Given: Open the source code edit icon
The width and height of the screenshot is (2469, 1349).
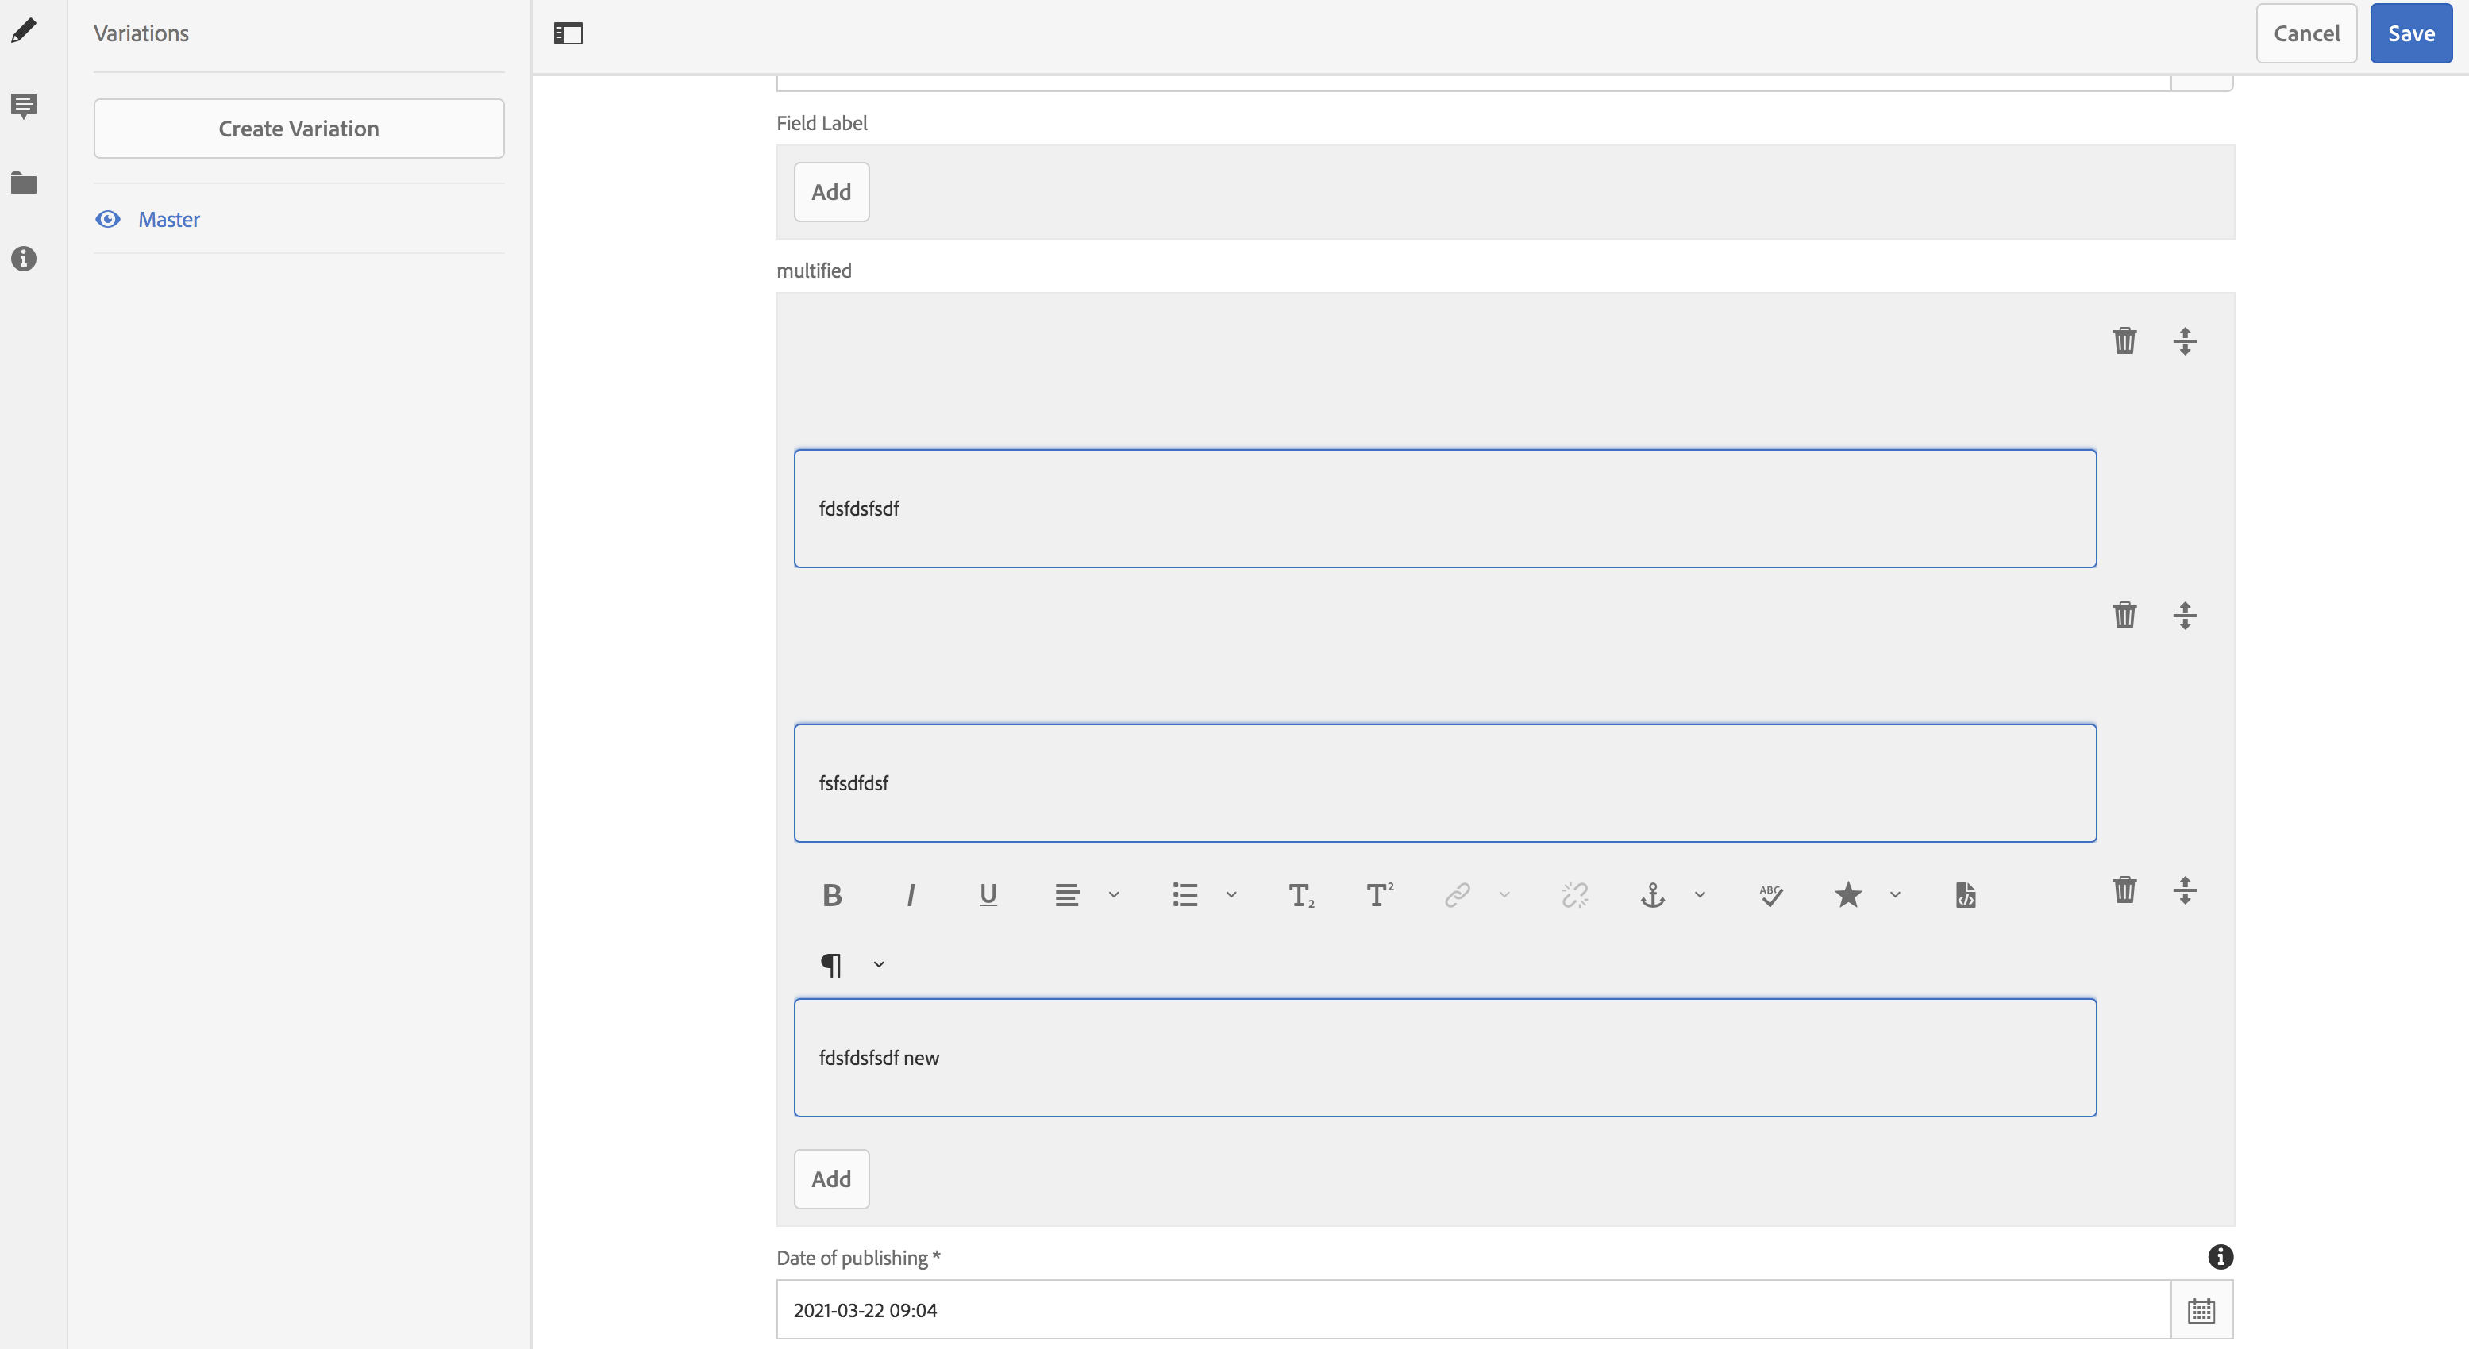Looking at the screenshot, I should pos(1966,895).
